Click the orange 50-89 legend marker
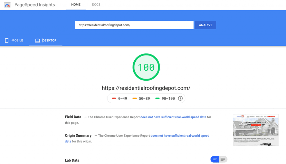This screenshot has width=286, height=164. [135, 99]
